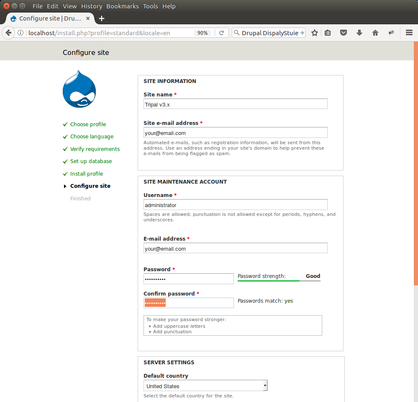Go to the browser home icon
This screenshot has height=402, width=418.
tap(375, 33)
